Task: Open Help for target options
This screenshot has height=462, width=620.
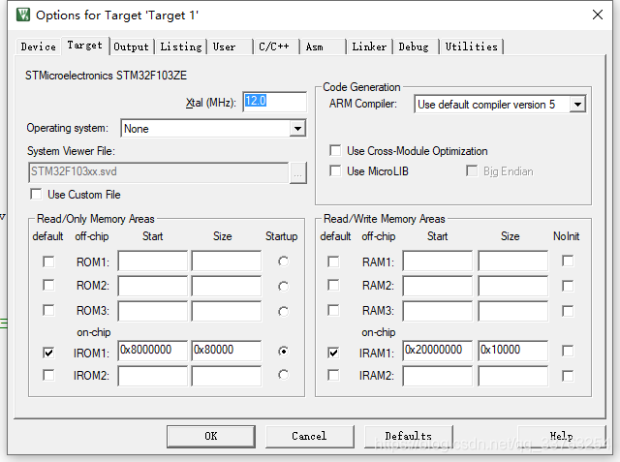Action: [562, 436]
